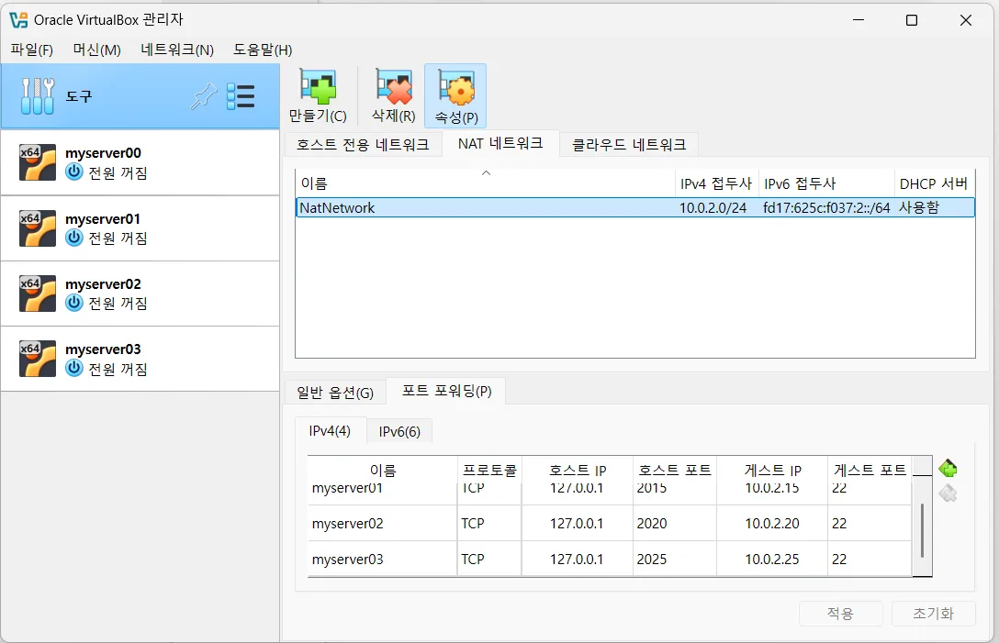Close the VirtualBox manager window

(966, 20)
